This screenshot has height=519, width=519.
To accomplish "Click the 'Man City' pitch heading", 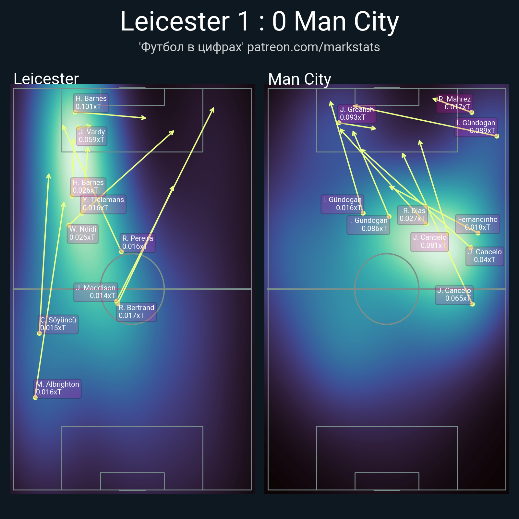I will tap(299, 79).
